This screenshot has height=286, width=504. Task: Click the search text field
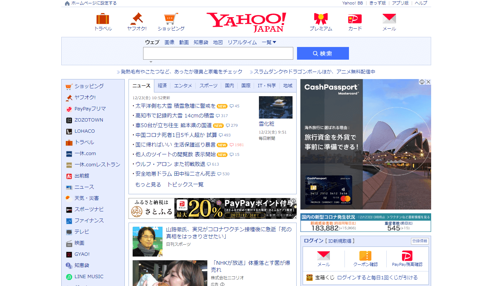point(218,53)
